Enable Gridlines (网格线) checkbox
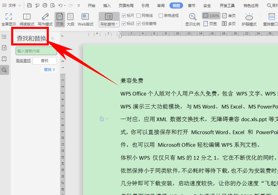The image size is (278, 195). click(139, 16)
